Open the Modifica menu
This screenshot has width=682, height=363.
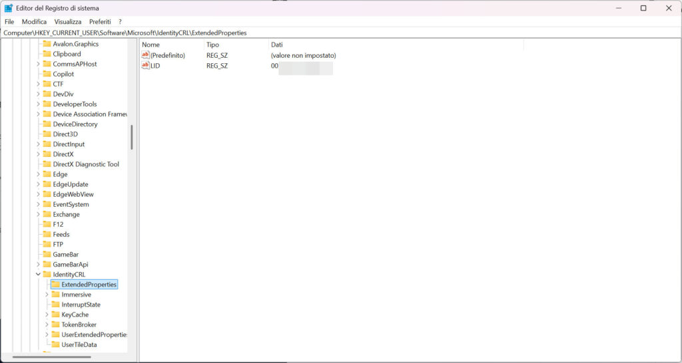click(35, 22)
